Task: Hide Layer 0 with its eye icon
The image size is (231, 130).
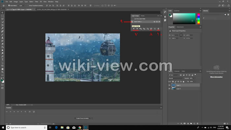Action: [169, 89]
